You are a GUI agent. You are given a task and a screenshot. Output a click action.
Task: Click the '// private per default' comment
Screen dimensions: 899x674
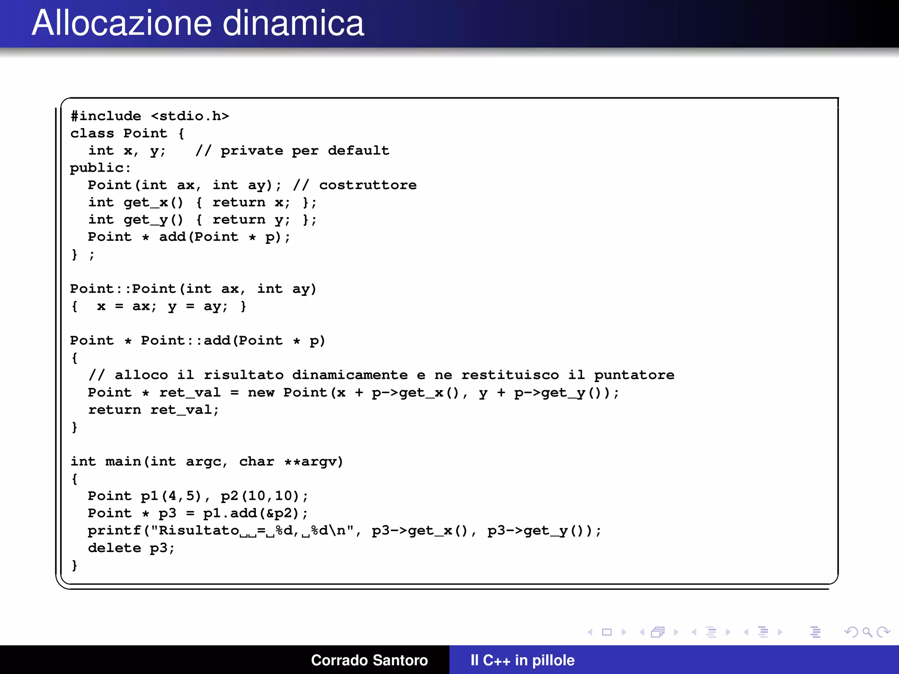[292, 151]
